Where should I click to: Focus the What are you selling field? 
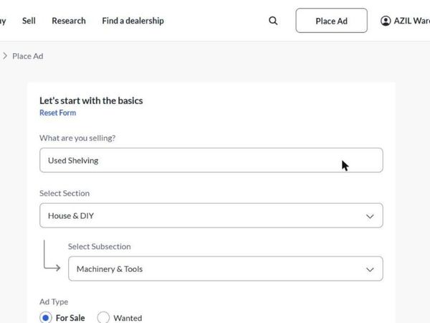(x=211, y=160)
